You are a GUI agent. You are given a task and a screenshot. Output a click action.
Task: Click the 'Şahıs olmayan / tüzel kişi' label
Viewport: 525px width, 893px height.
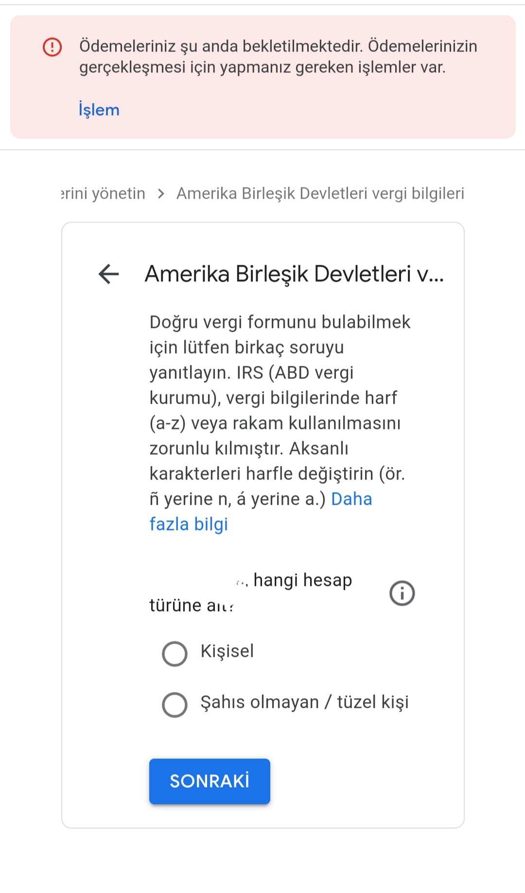[304, 702]
